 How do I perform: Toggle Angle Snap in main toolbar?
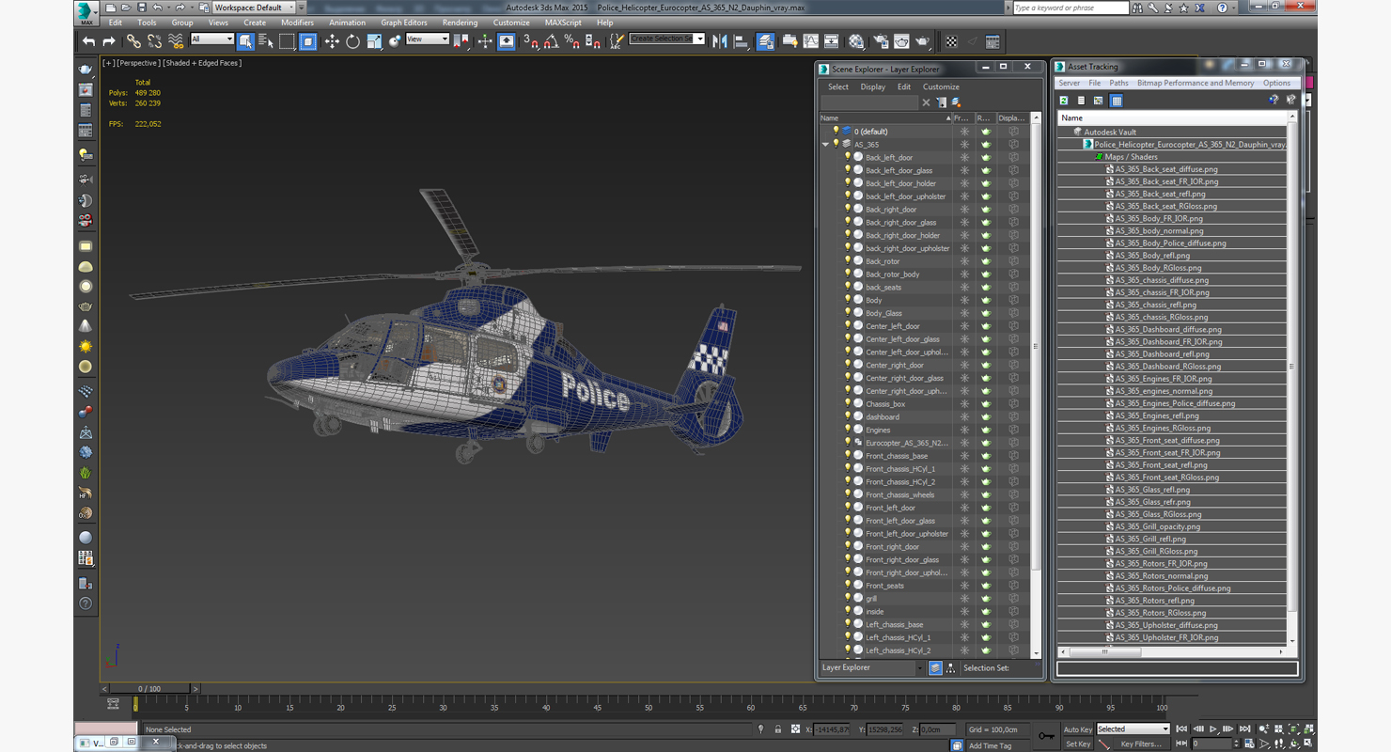552,41
